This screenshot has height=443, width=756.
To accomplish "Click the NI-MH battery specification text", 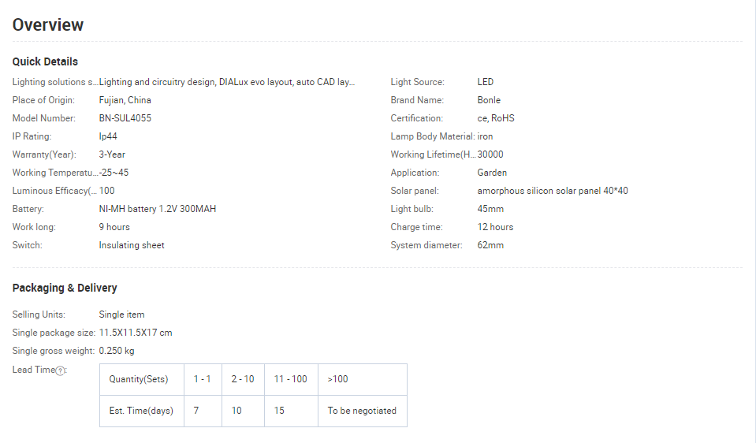I will (158, 209).
